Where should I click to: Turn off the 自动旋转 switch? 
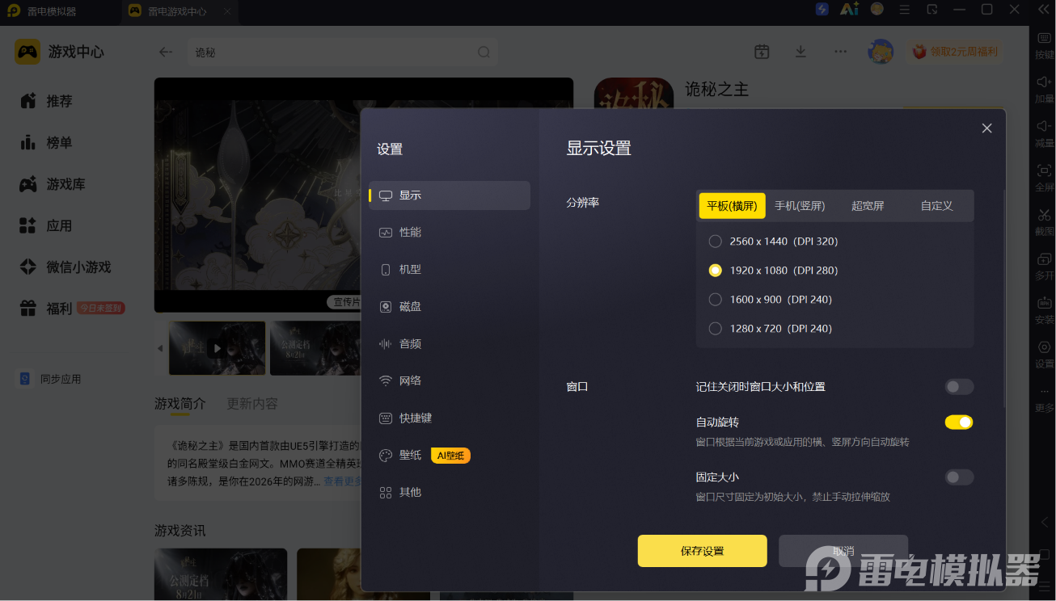click(959, 422)
